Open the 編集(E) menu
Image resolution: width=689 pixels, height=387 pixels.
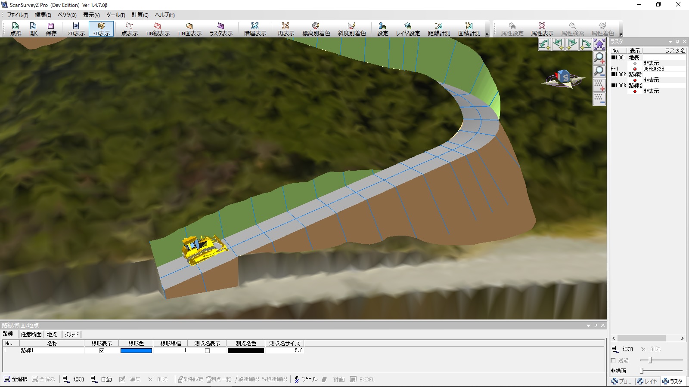pyautogui.click(x=43, y=15)
